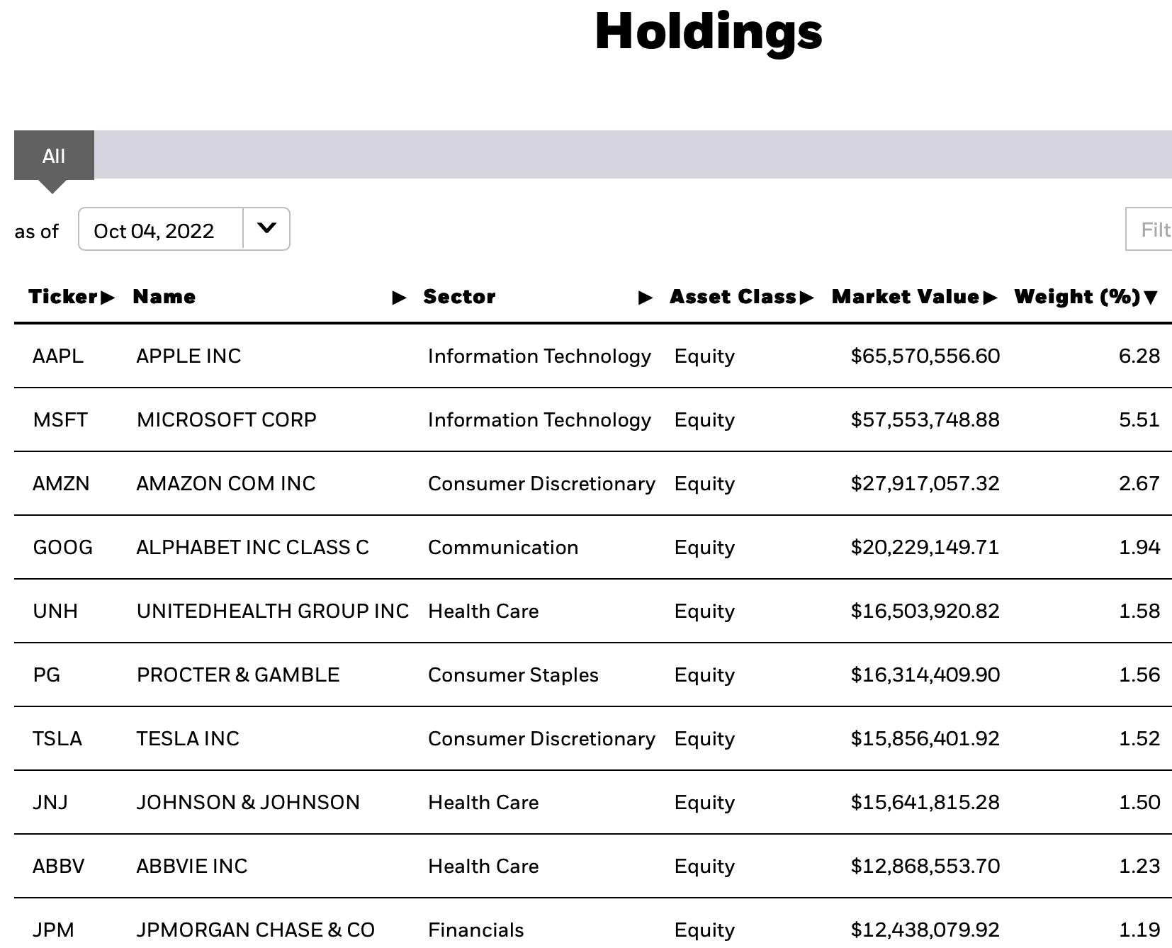This screenshot has height=948, width=1172.
Task: Click JPMORGAN CHASE & CO name
Action: tap(255, 930)
